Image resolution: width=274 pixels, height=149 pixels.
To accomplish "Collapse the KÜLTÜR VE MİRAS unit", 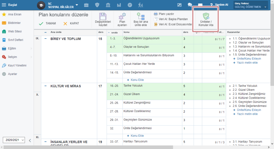I will (45, 86).
